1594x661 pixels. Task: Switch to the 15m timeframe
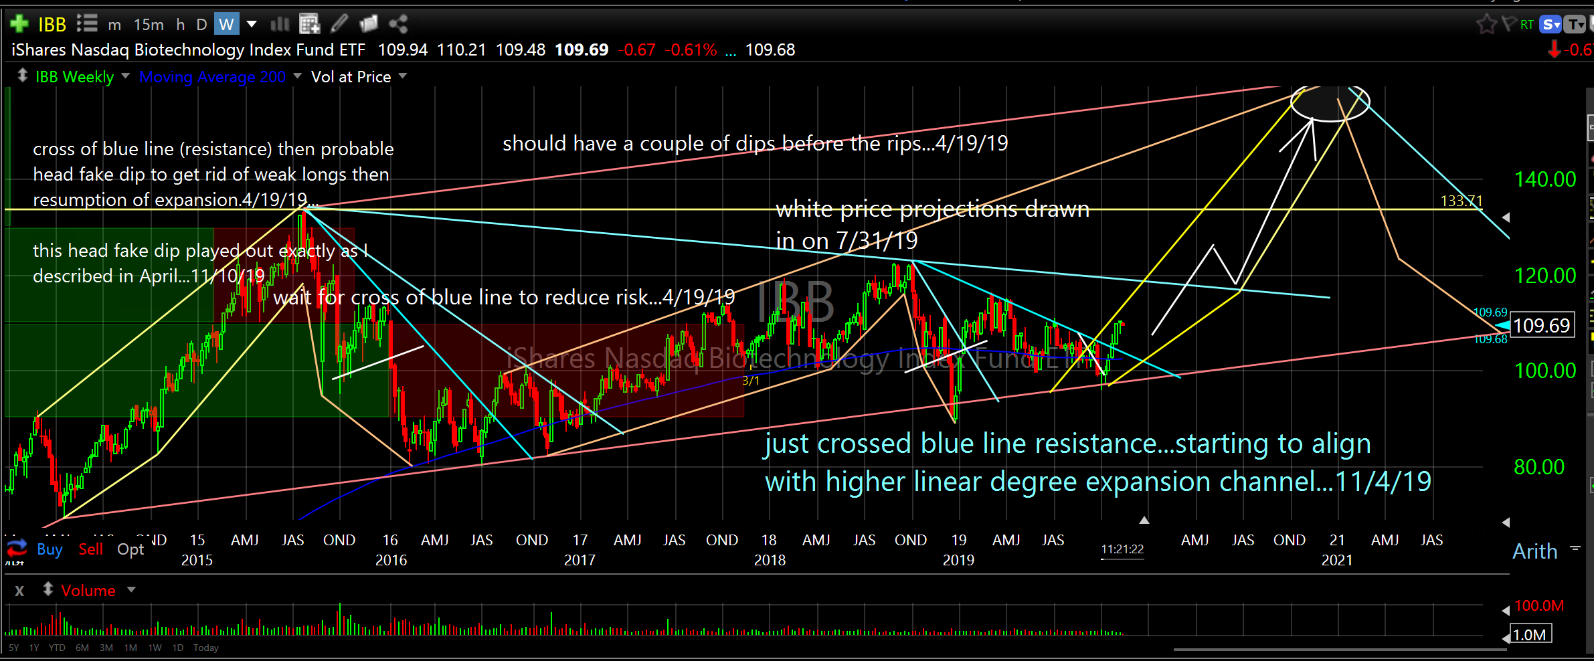coord(149,25)
